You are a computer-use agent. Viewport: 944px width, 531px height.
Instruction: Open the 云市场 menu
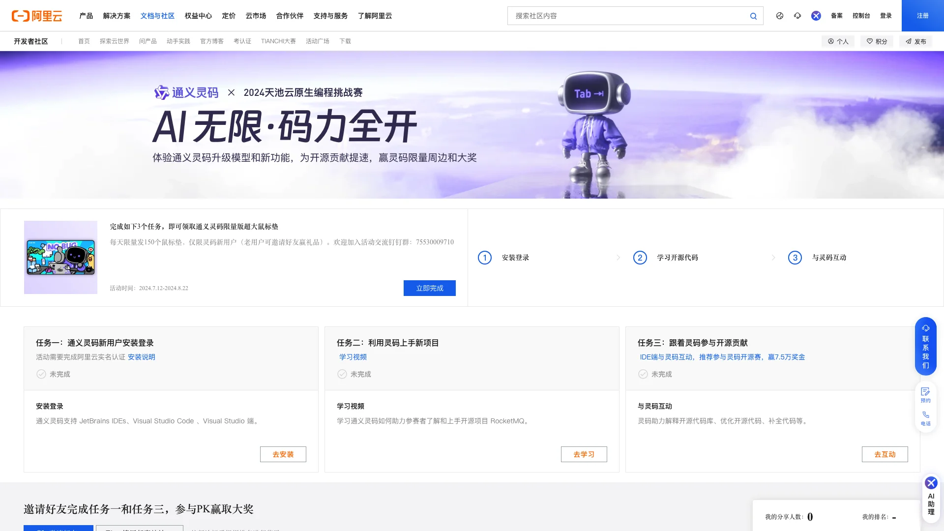coord(256,16)
